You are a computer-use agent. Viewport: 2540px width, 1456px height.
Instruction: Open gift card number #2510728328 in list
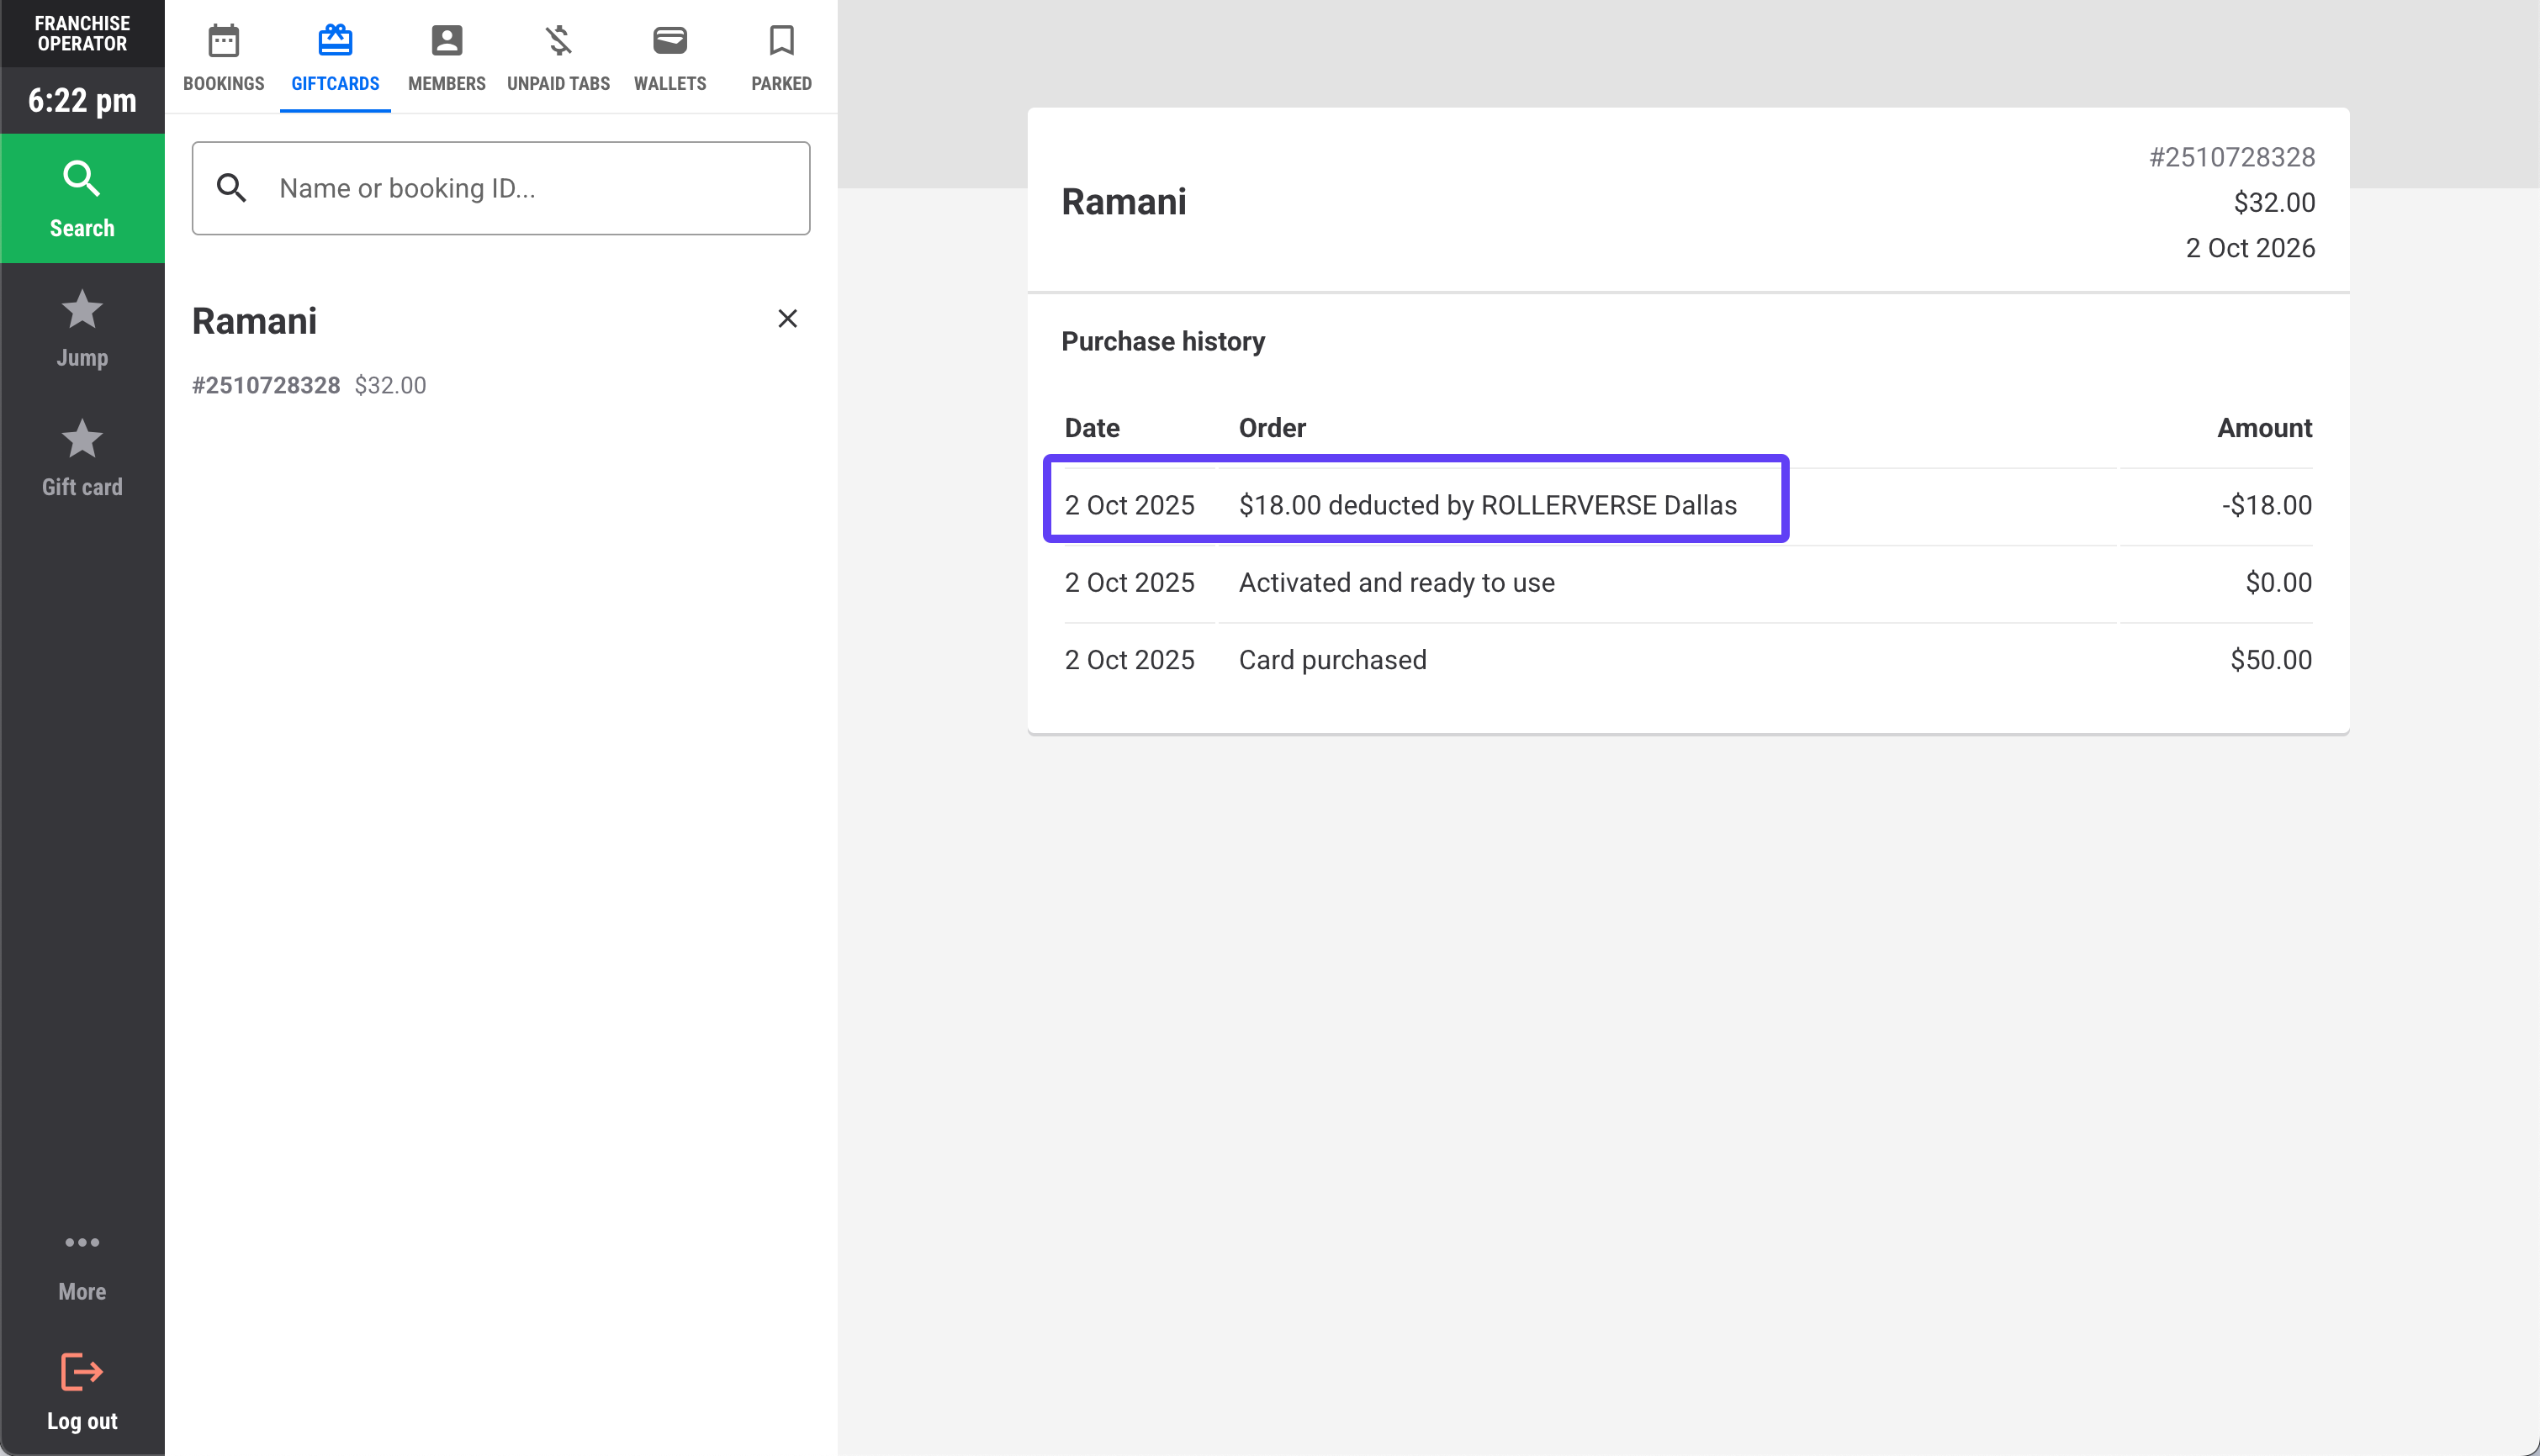click(266, 385)
